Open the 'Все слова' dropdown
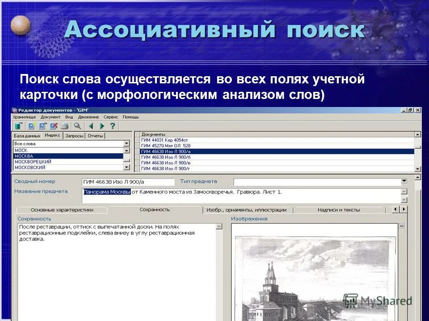 (126, 144)
